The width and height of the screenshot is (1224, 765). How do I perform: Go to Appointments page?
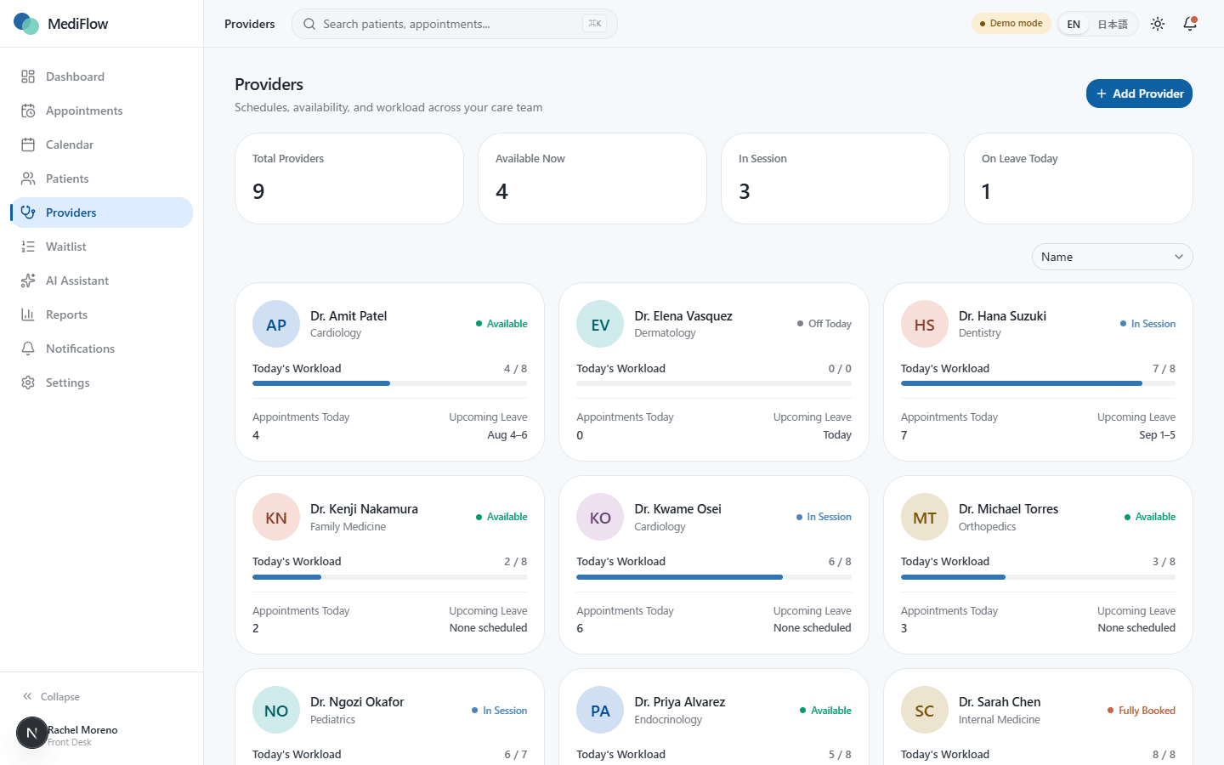(x=102, y=110)
